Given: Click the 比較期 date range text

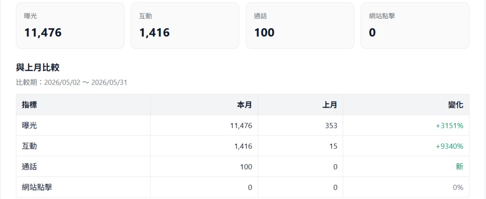Looking at the screenshot, I should point(71,82).
